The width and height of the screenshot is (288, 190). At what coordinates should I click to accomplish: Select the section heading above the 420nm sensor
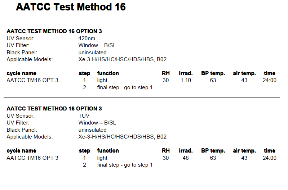tap(54, 31)
